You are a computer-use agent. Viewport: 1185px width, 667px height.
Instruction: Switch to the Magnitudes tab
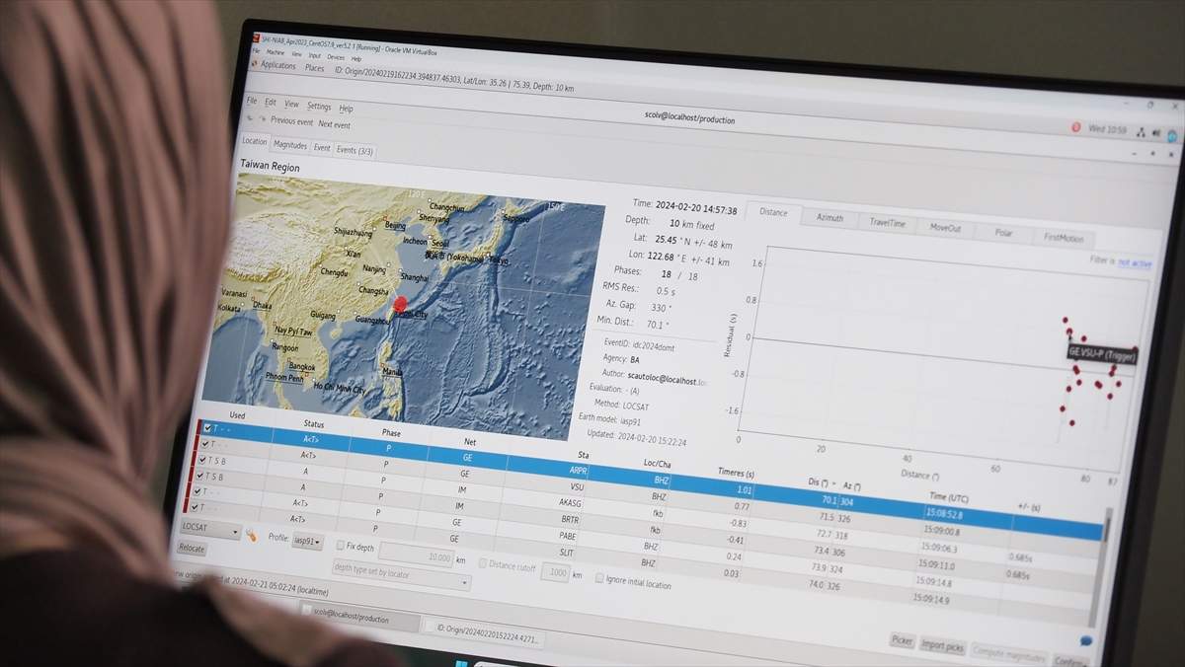[x=290, y=145]
